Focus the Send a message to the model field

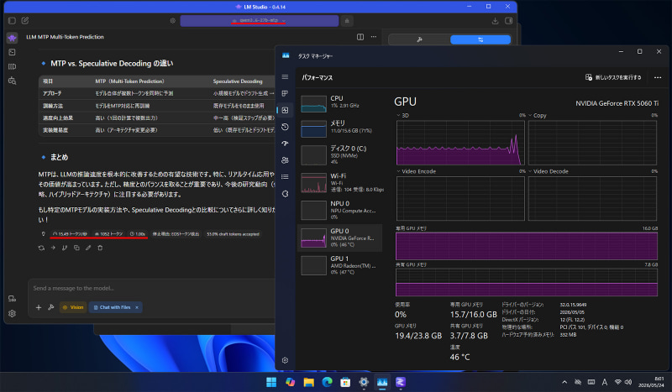tap(151, 288)
